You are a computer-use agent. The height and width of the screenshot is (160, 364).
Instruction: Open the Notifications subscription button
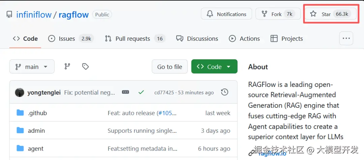point(226,14)
